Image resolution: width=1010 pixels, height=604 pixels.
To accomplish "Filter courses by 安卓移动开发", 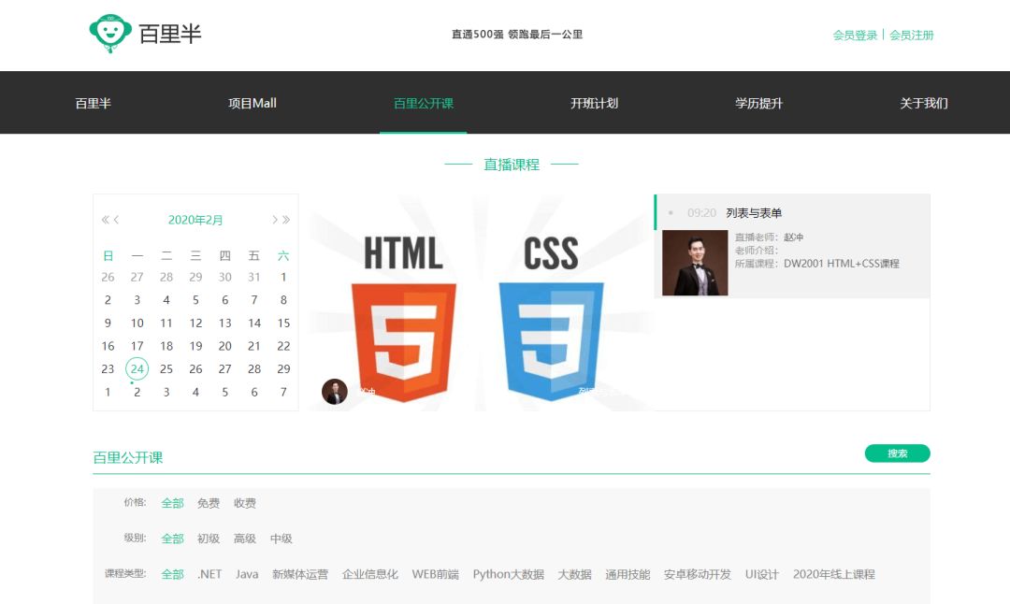I will 698,574.
